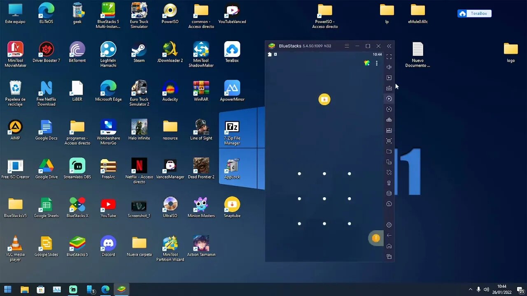This screenshot has height=296, width=527.
Task: Select the Steam desktop shortcut
Action: point(139,52)
